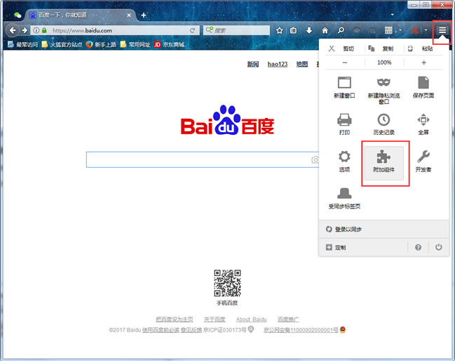This screenshot has height=361, width=455.
Task: Reset zoom via the 100% label
Action: click(x=384, y=63)
